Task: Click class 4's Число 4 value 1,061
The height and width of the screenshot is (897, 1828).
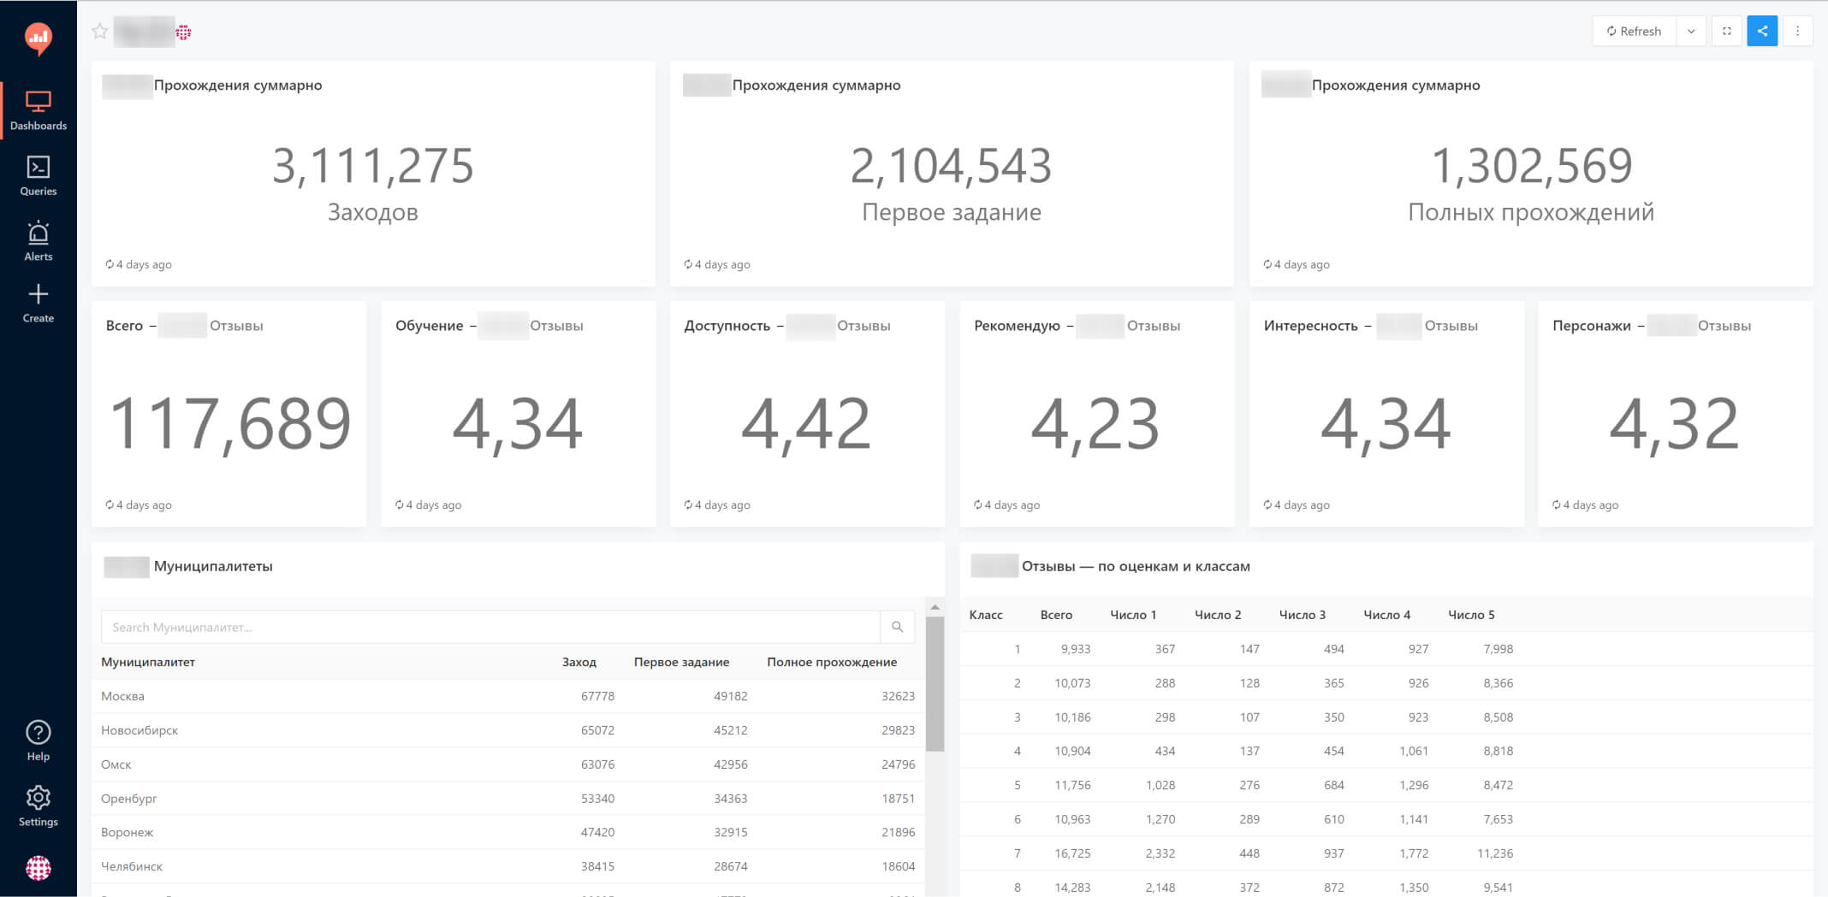Action: tap(1414, 751)
